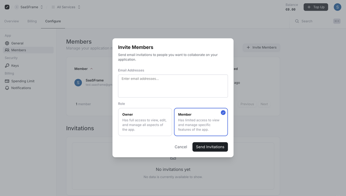Click the Member role checkmark icon
This screenshot has height=196, width=346.
[223, 113]
